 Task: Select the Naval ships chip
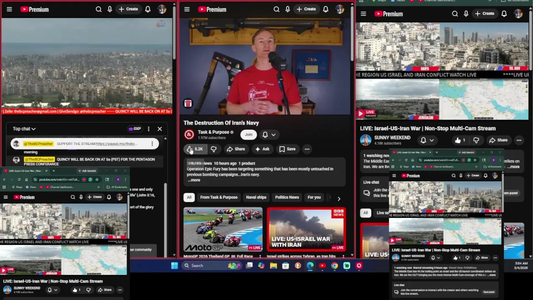coord(256,197)
